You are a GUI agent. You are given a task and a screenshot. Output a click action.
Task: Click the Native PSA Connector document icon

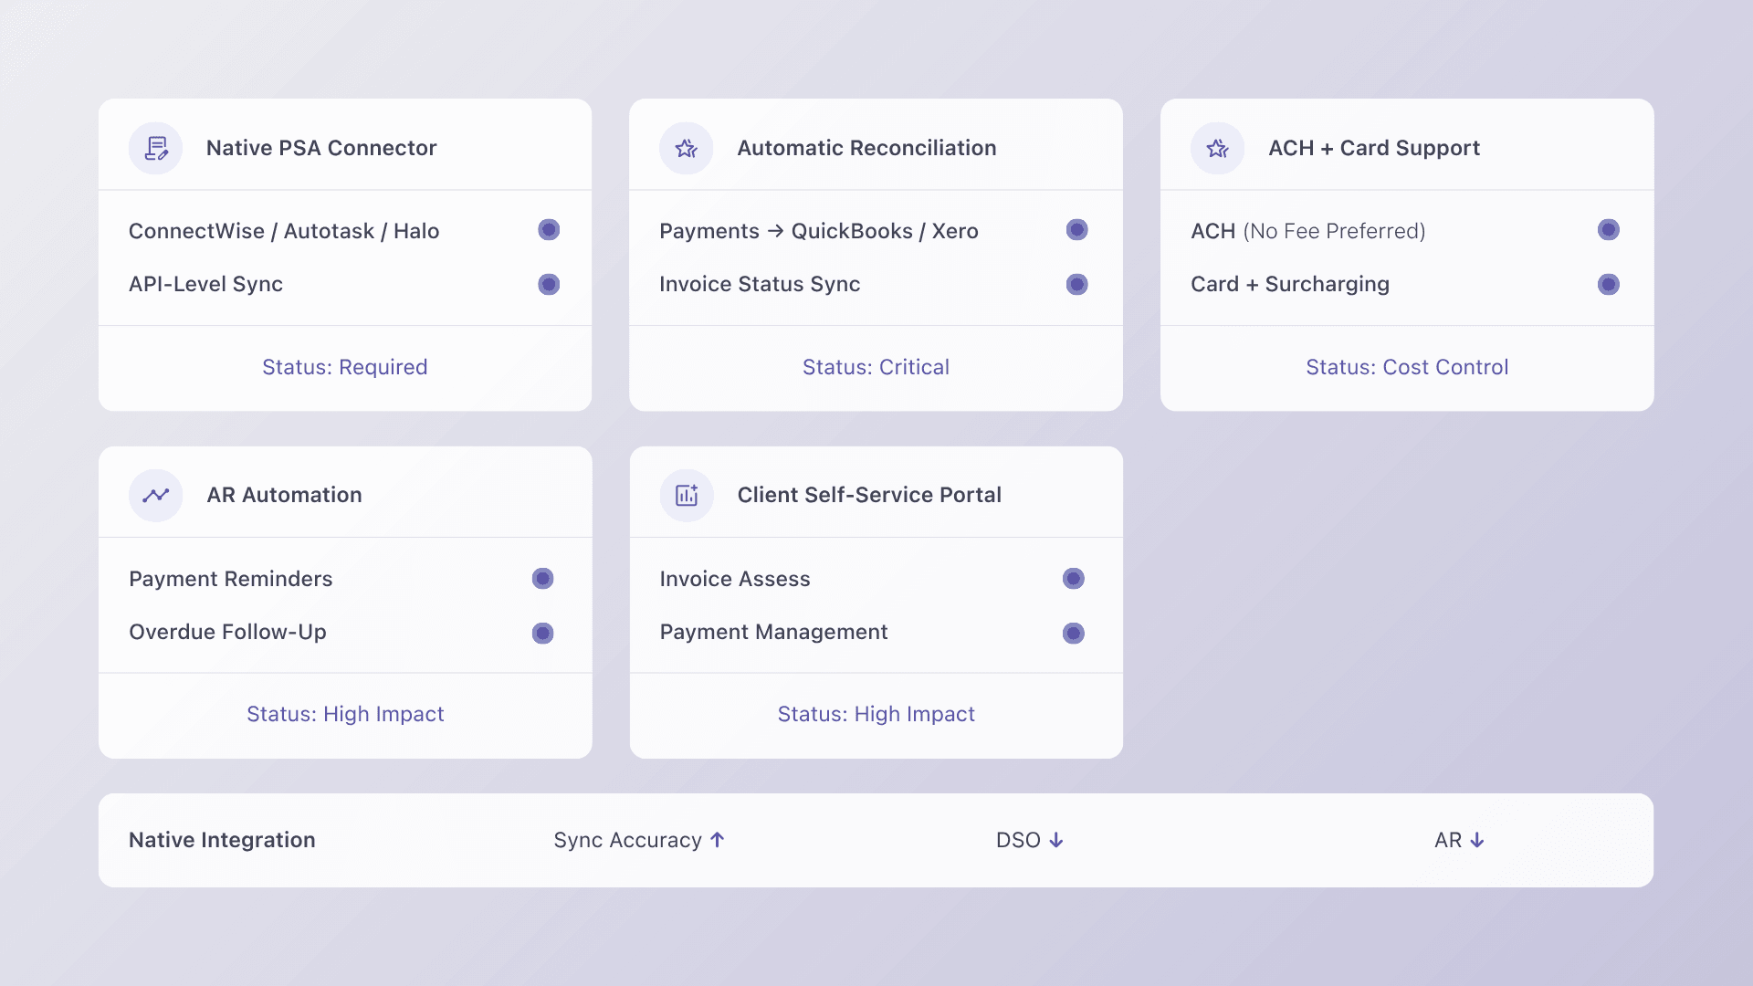[156, 148]
